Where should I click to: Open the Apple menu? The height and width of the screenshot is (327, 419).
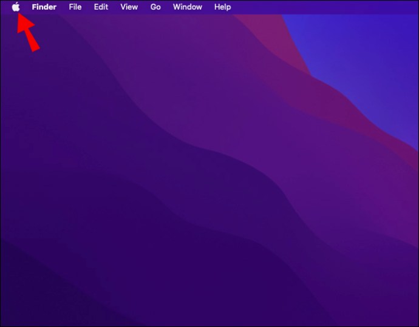16,7
